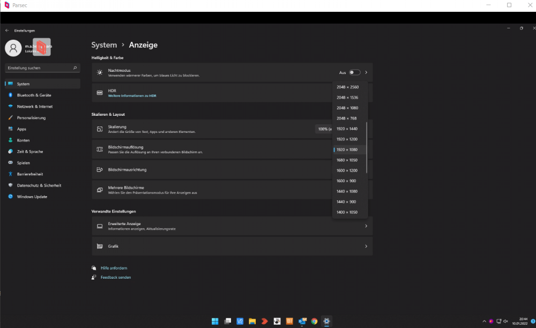536x328 pixels.
Task: Click the orange BI taskbar icon
Action: [289, 321]
